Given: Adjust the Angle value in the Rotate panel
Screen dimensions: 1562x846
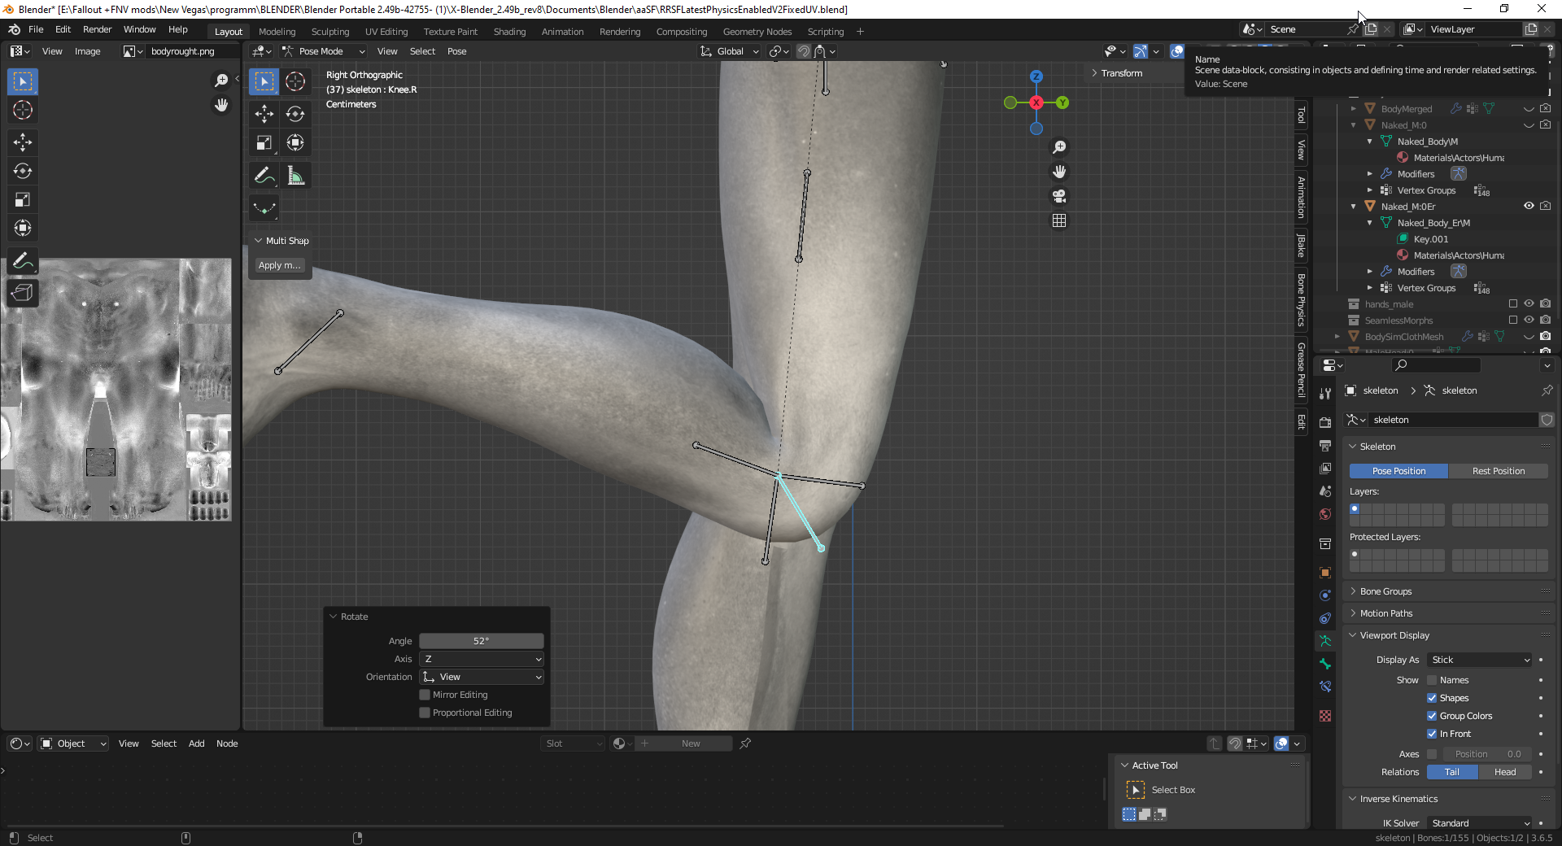Looking at the screenshot, I should coord(481,641).
